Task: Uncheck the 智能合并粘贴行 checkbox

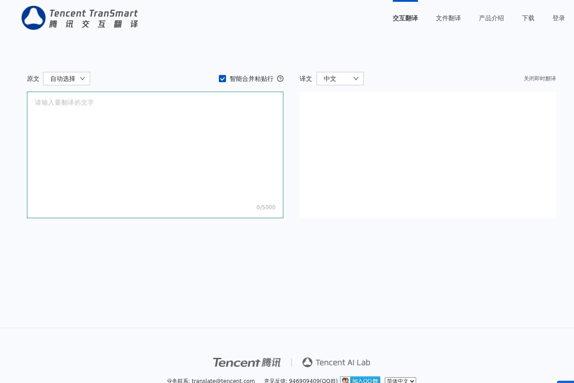Action: (222, 79)
